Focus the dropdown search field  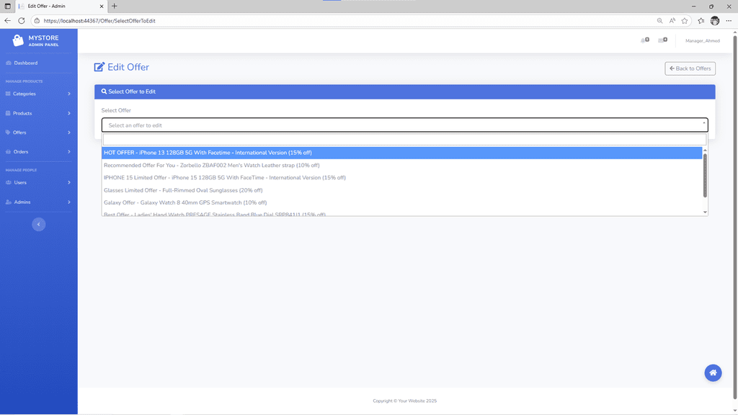coord(405,139)
